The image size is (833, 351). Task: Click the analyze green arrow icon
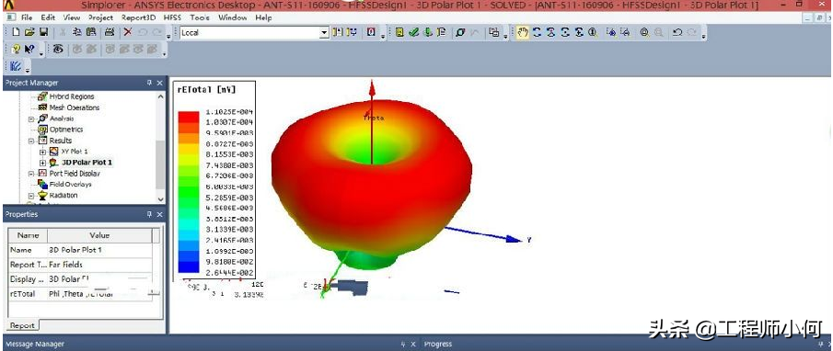click(x=428, y=32)
